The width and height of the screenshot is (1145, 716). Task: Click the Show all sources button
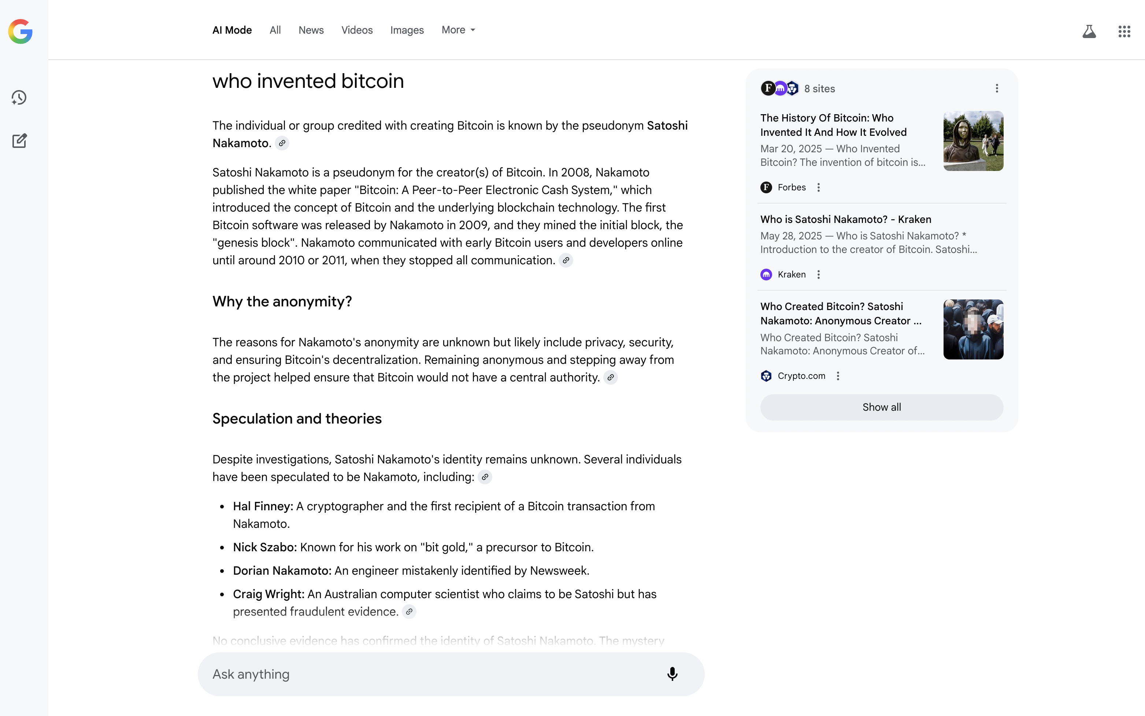tap(881, 407)
